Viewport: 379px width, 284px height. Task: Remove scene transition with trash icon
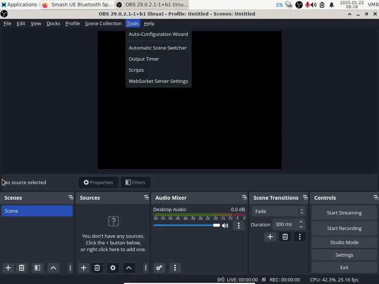[x=285, y=237]
